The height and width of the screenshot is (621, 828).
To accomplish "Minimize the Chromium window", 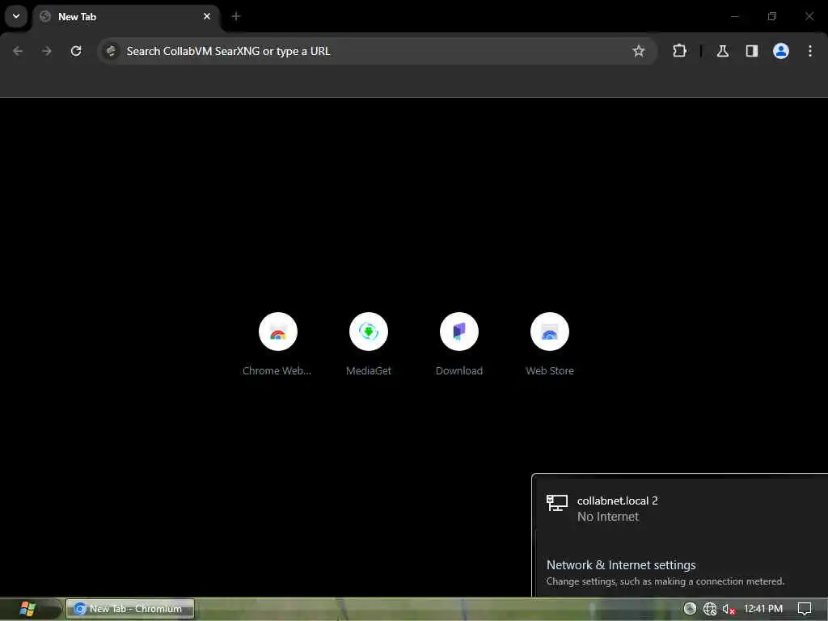I will coord(734,16).
